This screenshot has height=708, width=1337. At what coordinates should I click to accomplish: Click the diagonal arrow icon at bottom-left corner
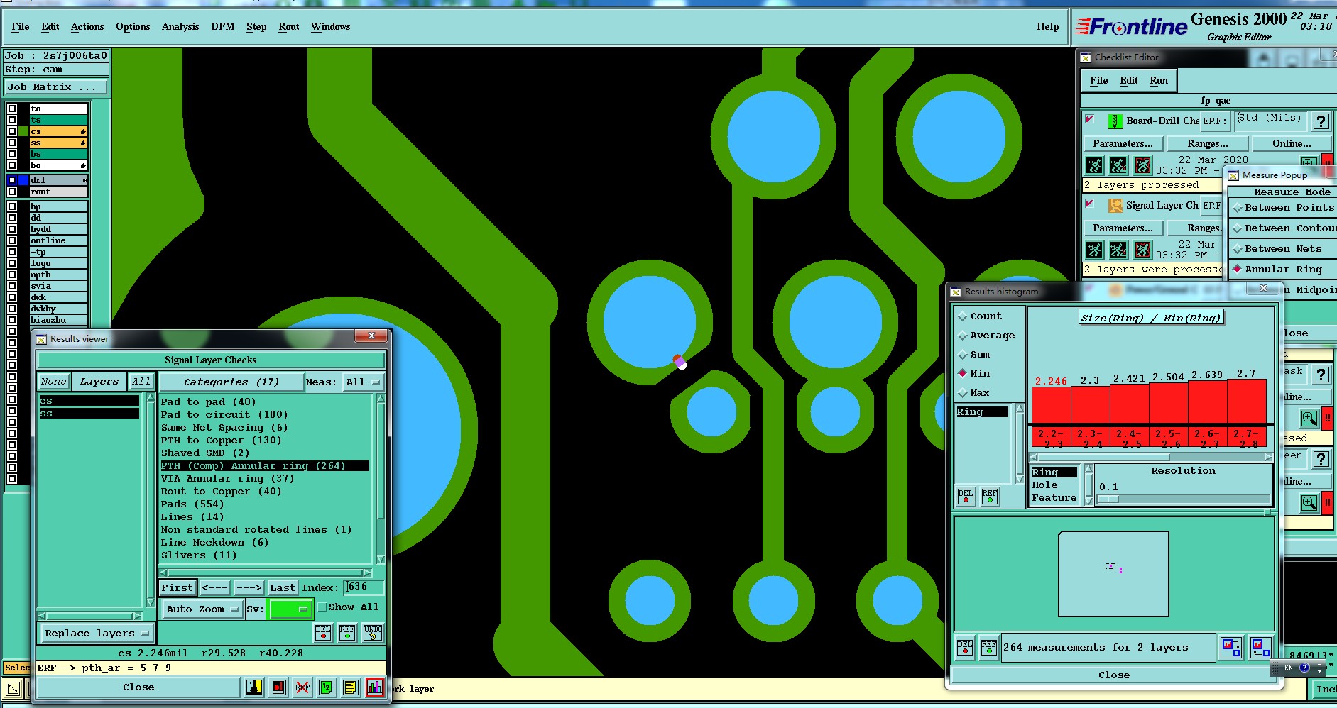(13, 689)
